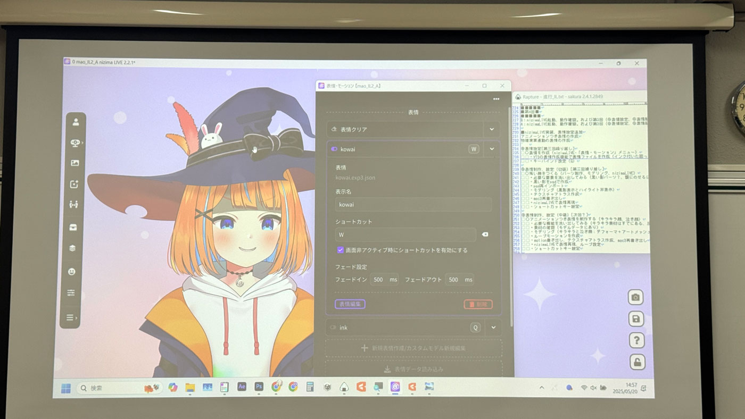Viewport: 745px width, 419px height.
Task: Click the Q shortcut badge on ink row
Action: click(x=475, y=328)
